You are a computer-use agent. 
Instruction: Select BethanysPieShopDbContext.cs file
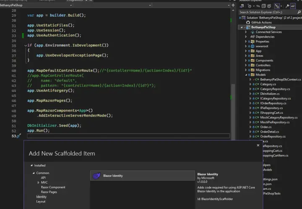281,79
